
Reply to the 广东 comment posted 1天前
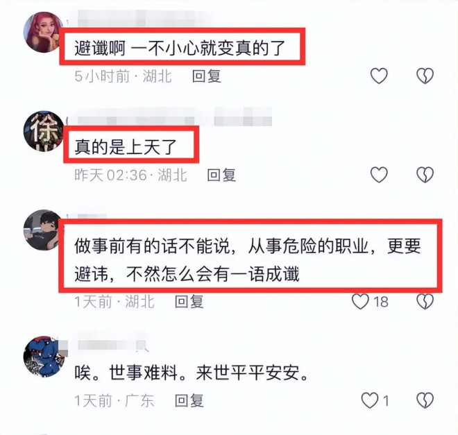coord(189,400)
